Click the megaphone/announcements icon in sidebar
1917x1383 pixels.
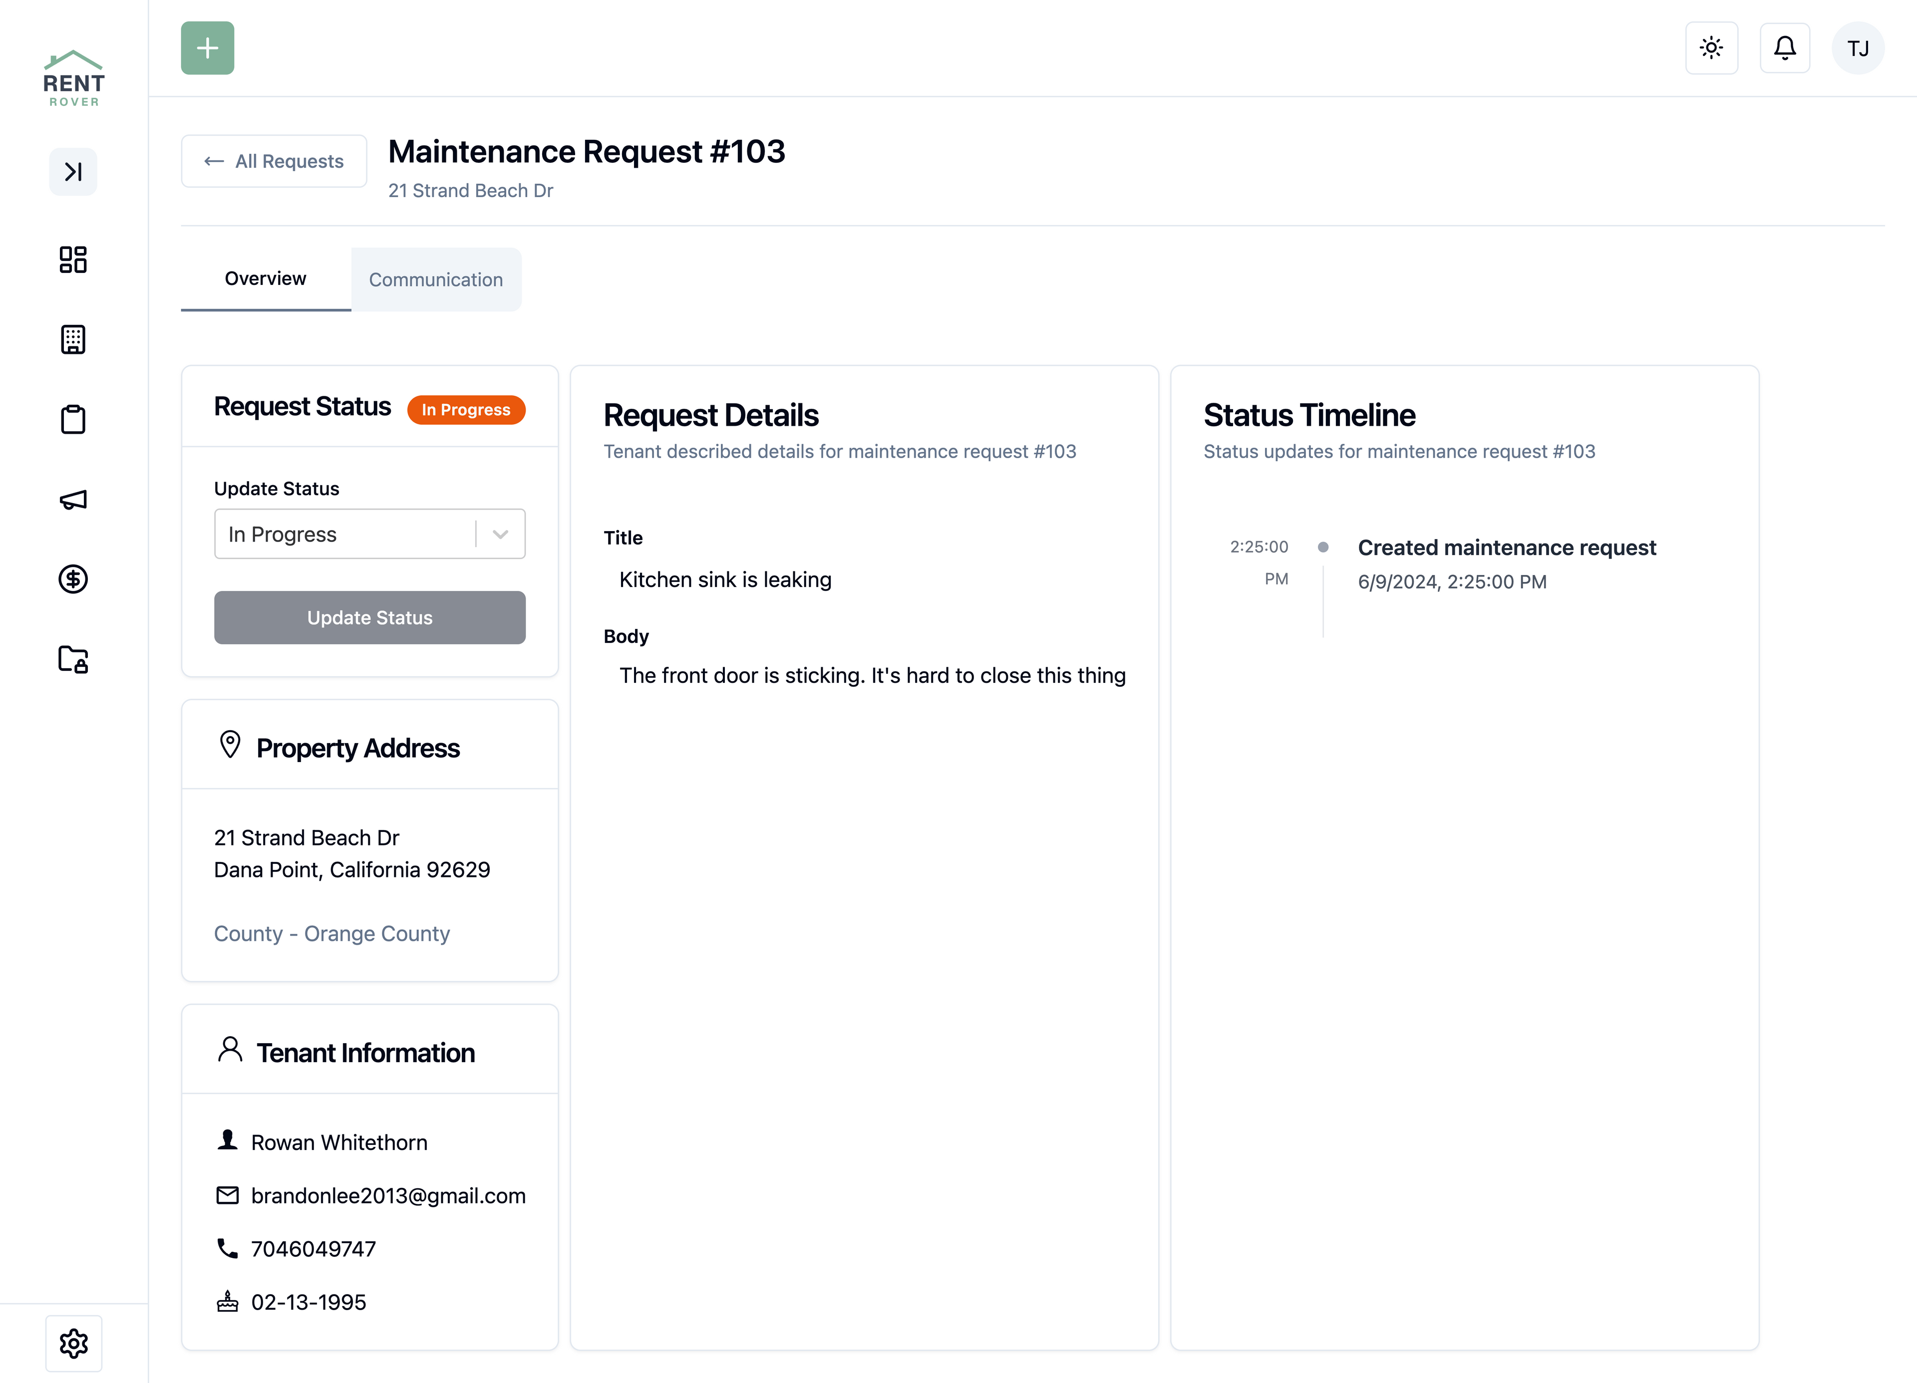(73, 499)
